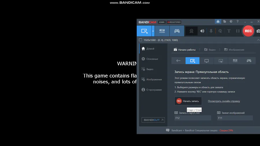Switch to Начало работы tab

click(185, 50)
